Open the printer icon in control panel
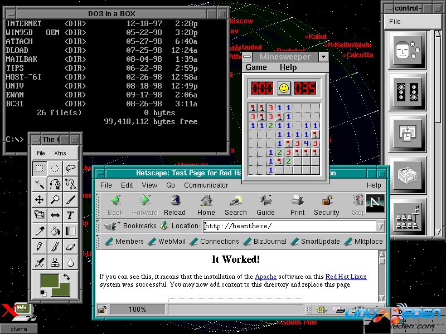Viewport: 446px width, 334px height. [408, 175]
